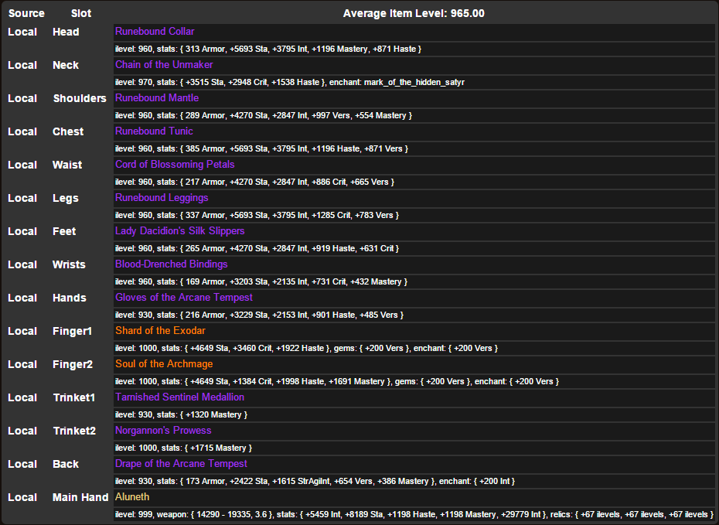Select the Shoulders slot label
The height and width of the screenshot is (525, 719).
(x=80, y=98)
